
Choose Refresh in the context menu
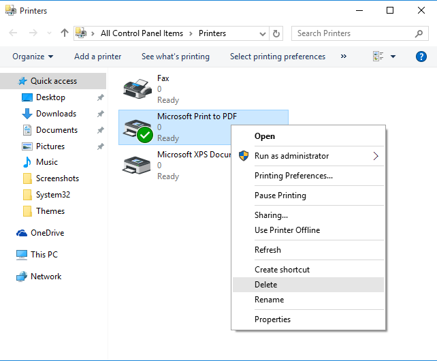point(308,250)
